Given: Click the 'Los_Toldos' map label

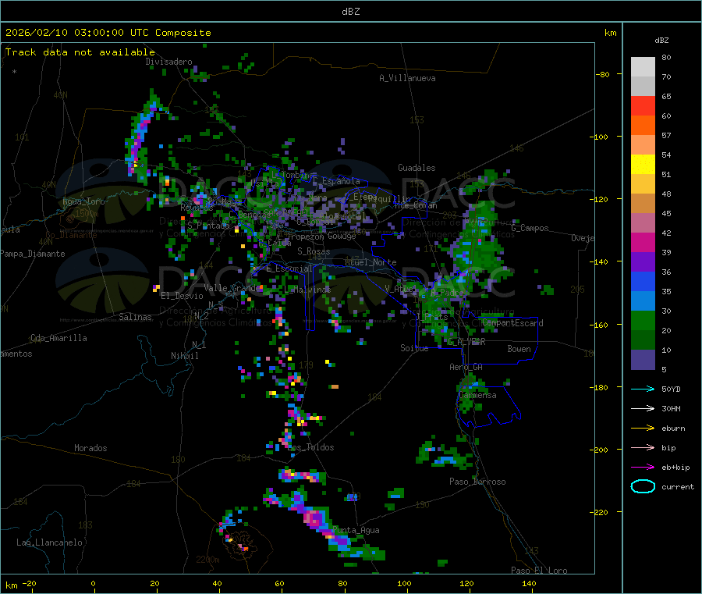Looking at the screenshot, I should pyautogui.click(x=310, y=447).
